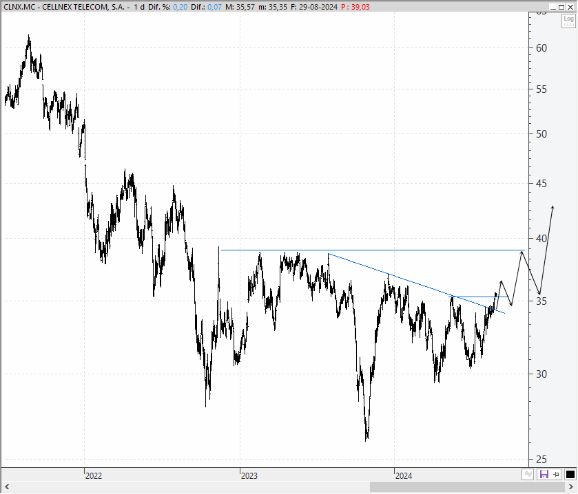The height and width of the screenshot is (494, 578).
Task: Click the left arrow of the horizontal scrollbar
Action: tap(6, 487)
